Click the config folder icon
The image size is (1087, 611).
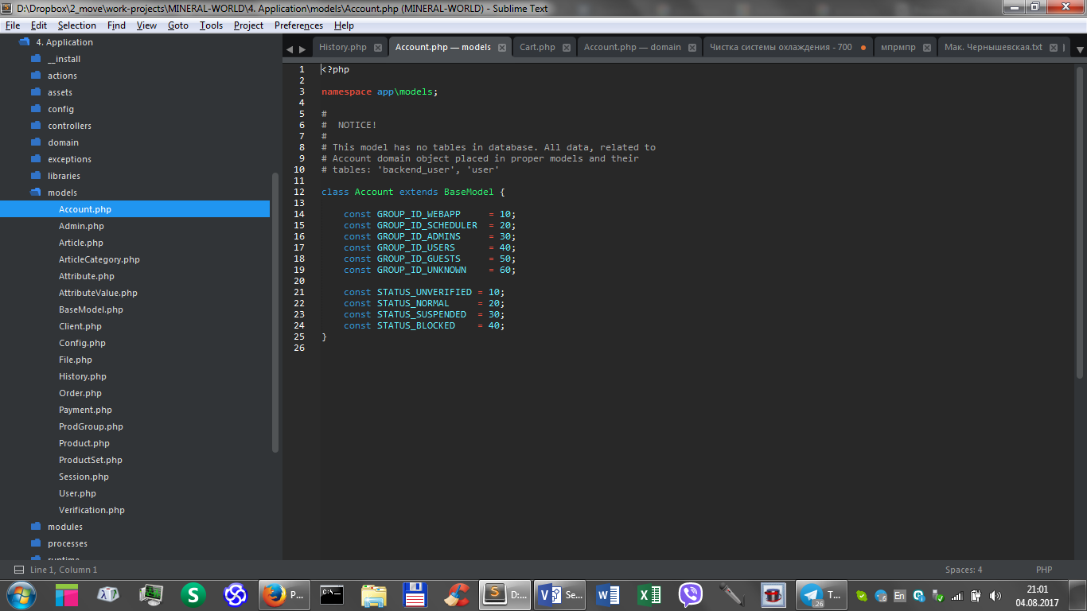(36, 109)
